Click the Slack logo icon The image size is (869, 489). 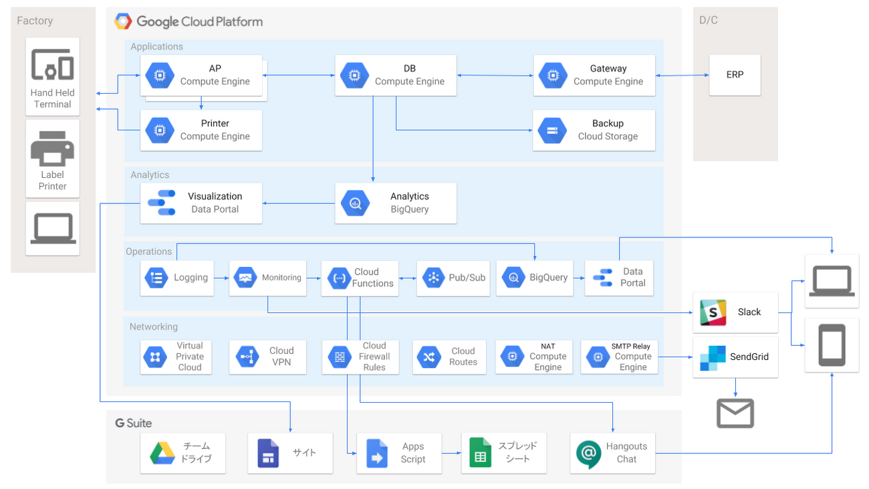[x=713, y=312]
